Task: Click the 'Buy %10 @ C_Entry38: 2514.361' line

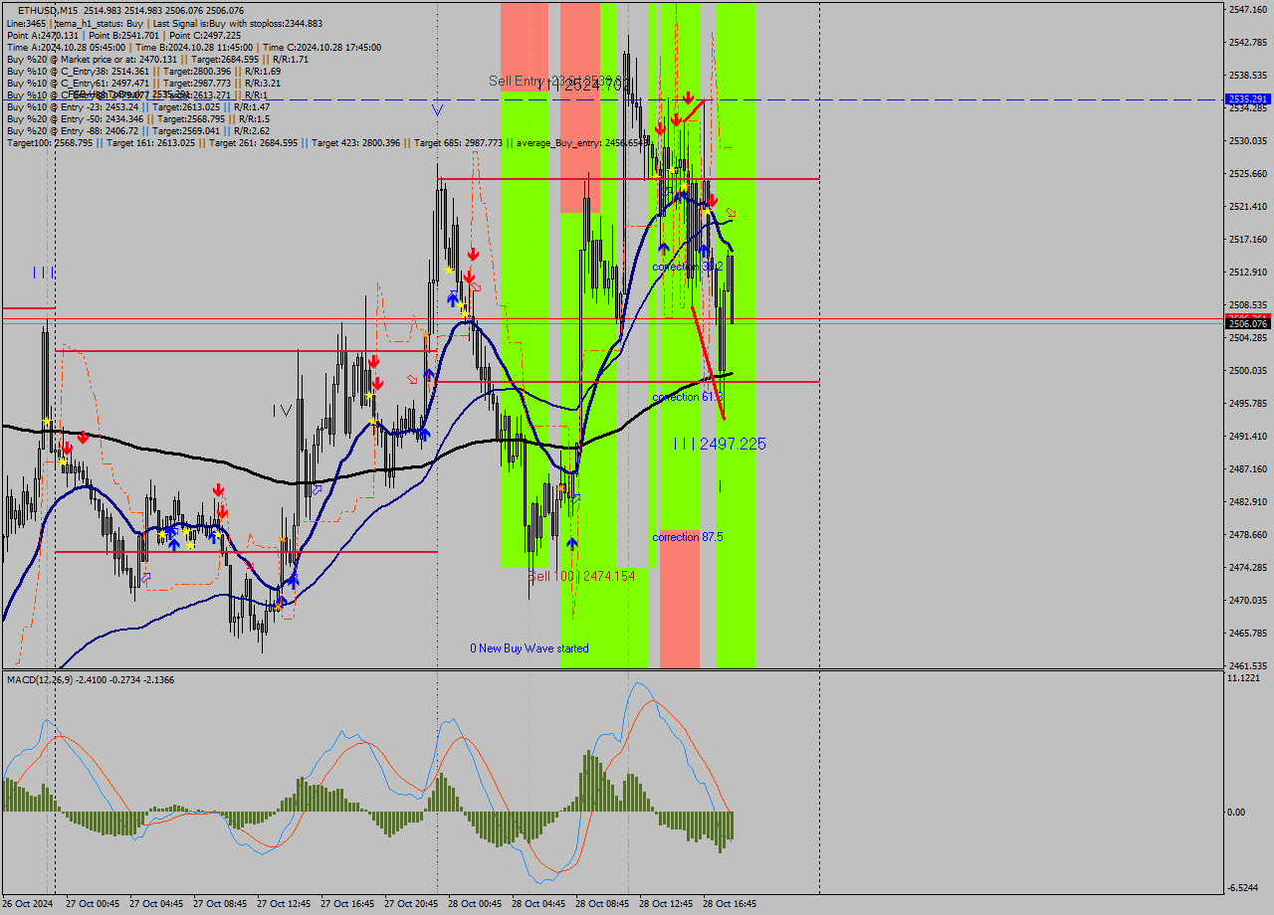Action: click(143, 71)
